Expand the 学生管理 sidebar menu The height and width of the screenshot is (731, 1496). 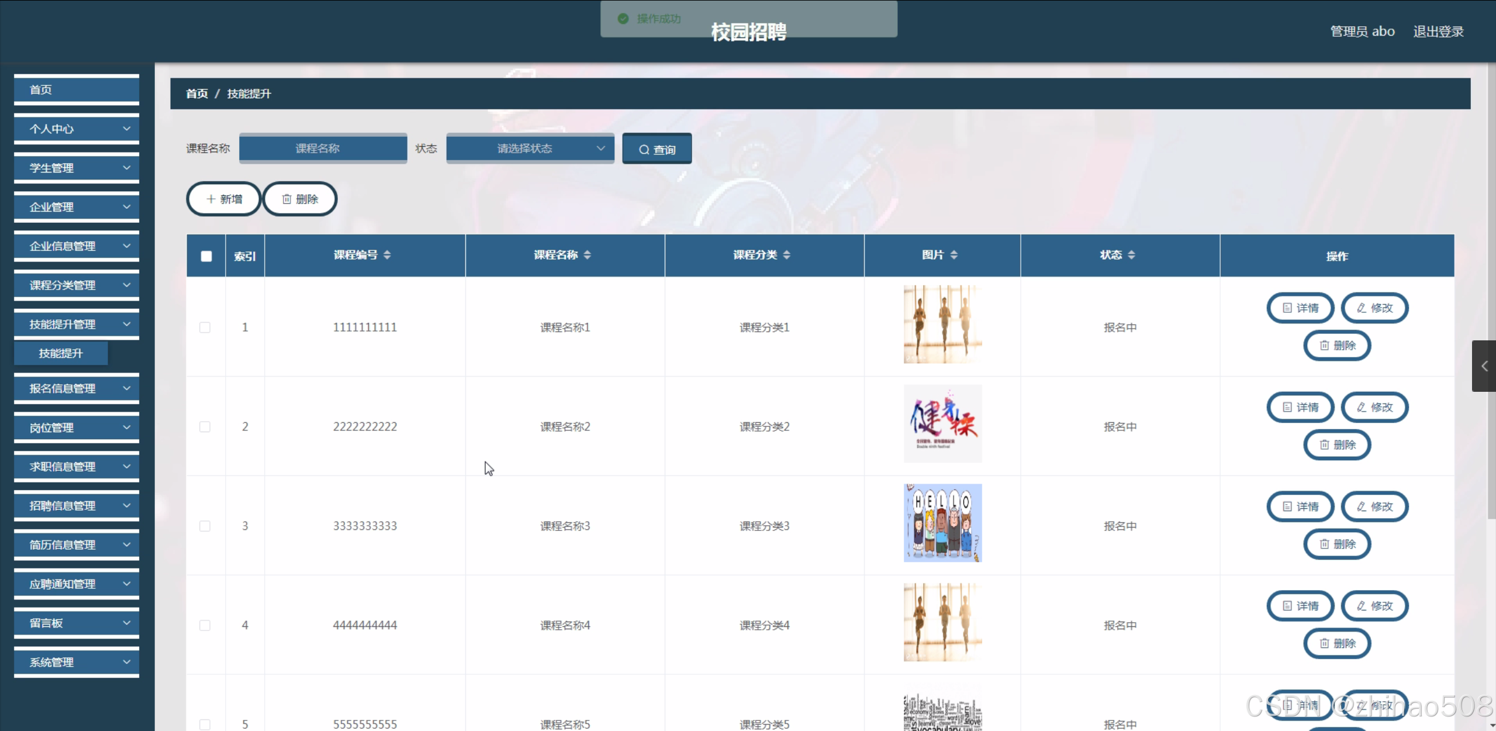coord(77,168)
